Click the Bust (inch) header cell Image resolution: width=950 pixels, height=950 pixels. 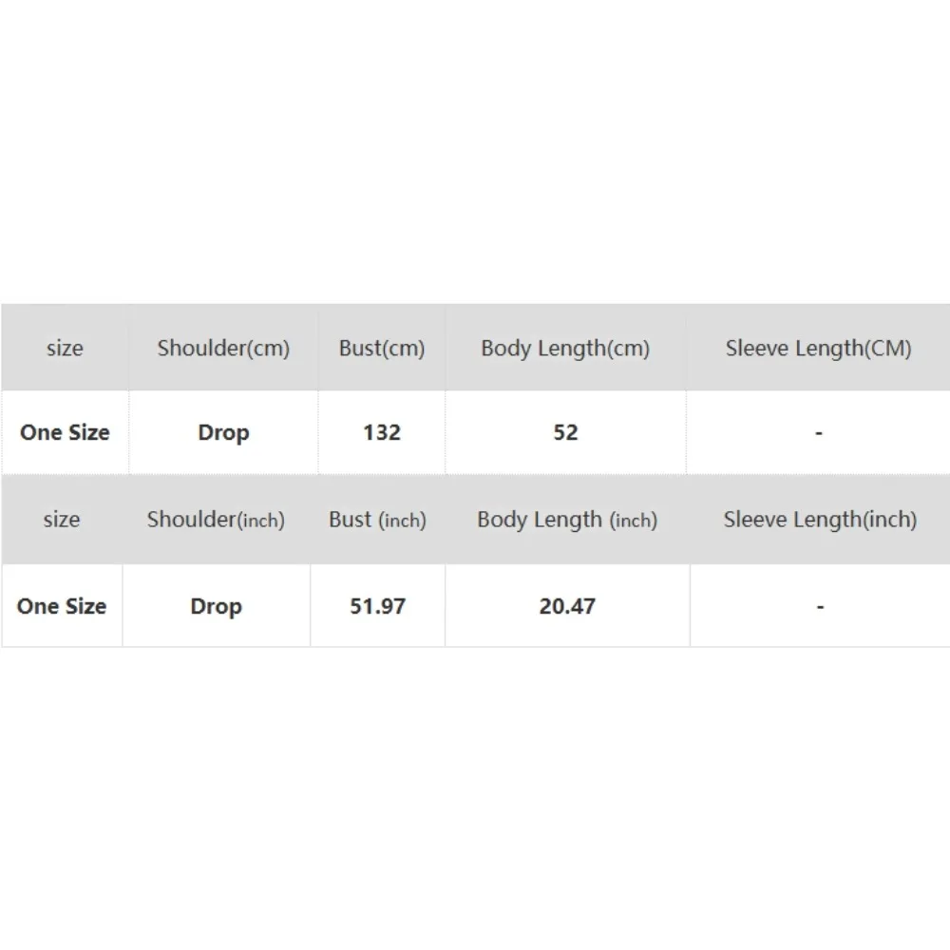(377, 520)
